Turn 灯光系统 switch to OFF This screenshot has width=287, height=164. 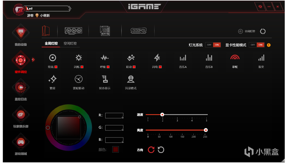(209, 45)
